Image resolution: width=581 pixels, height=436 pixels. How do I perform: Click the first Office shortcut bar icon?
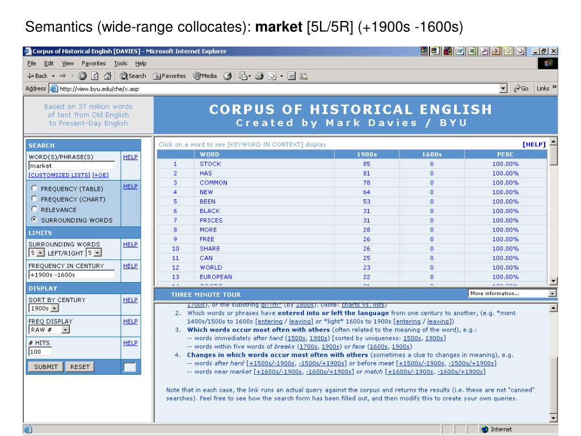click(424, 51)
